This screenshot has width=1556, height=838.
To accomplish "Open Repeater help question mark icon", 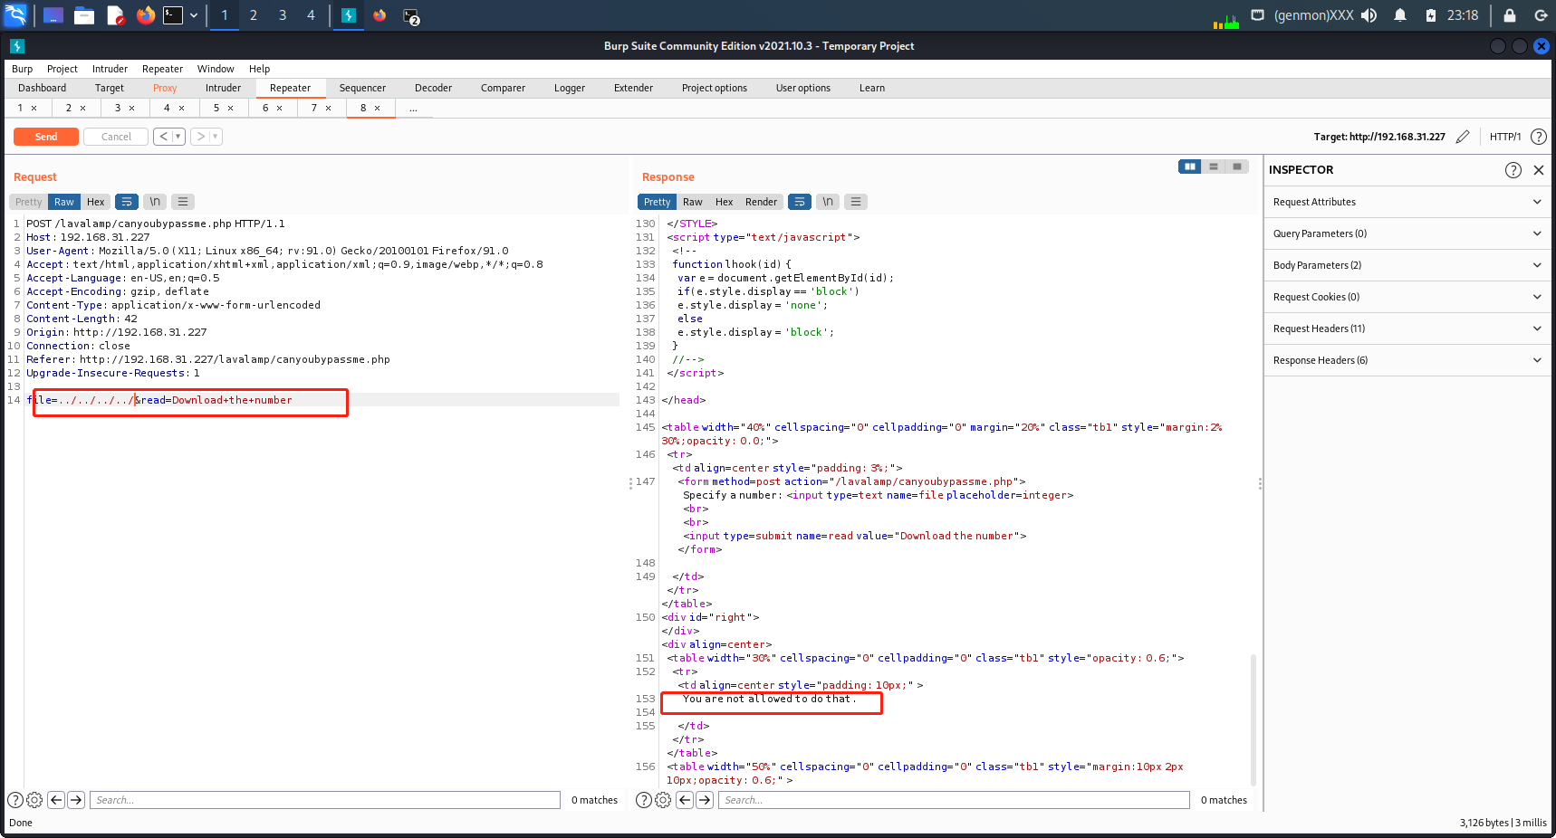I will click(x=1539, y=137).
